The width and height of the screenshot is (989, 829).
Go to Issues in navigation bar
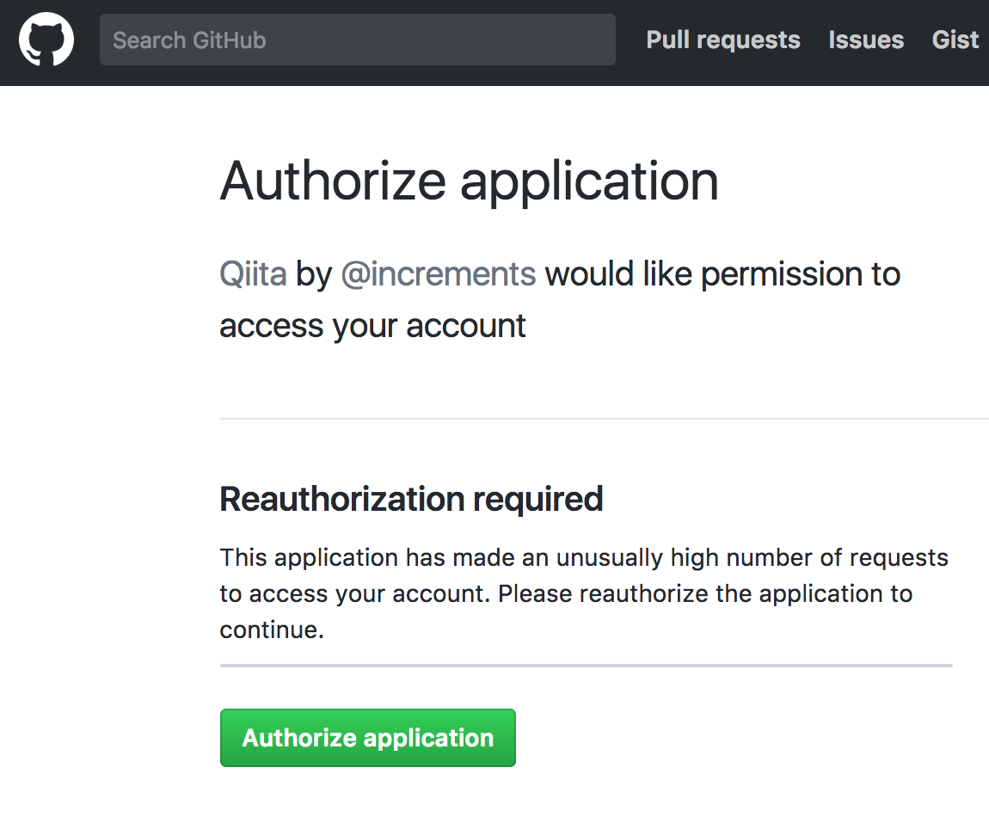tap(866, 40)
